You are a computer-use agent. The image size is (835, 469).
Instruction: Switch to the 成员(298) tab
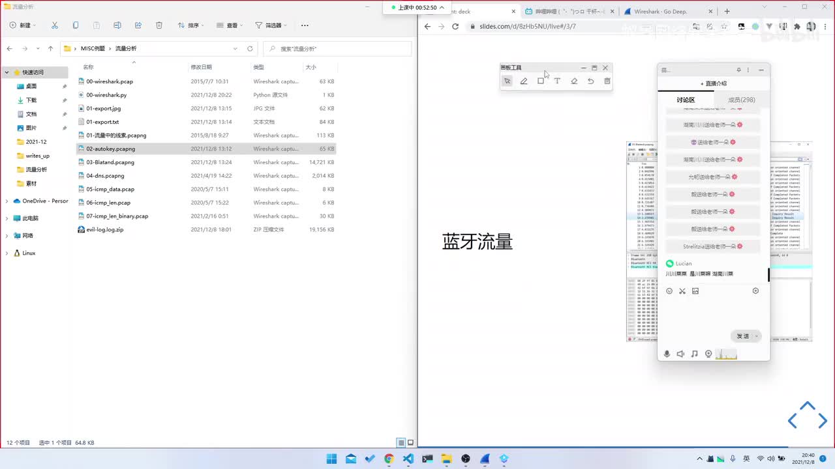(x=742, y=100)
